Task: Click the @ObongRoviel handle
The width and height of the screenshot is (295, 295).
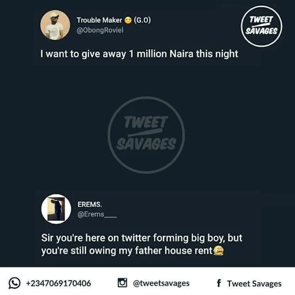Action: tap(100, 30)
